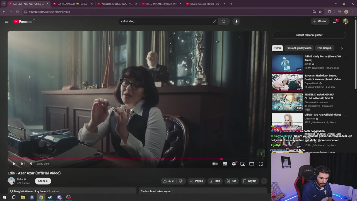Open options for TEMİZLİK YAPARKEN video
357x201 pixels.
point(345,95)
